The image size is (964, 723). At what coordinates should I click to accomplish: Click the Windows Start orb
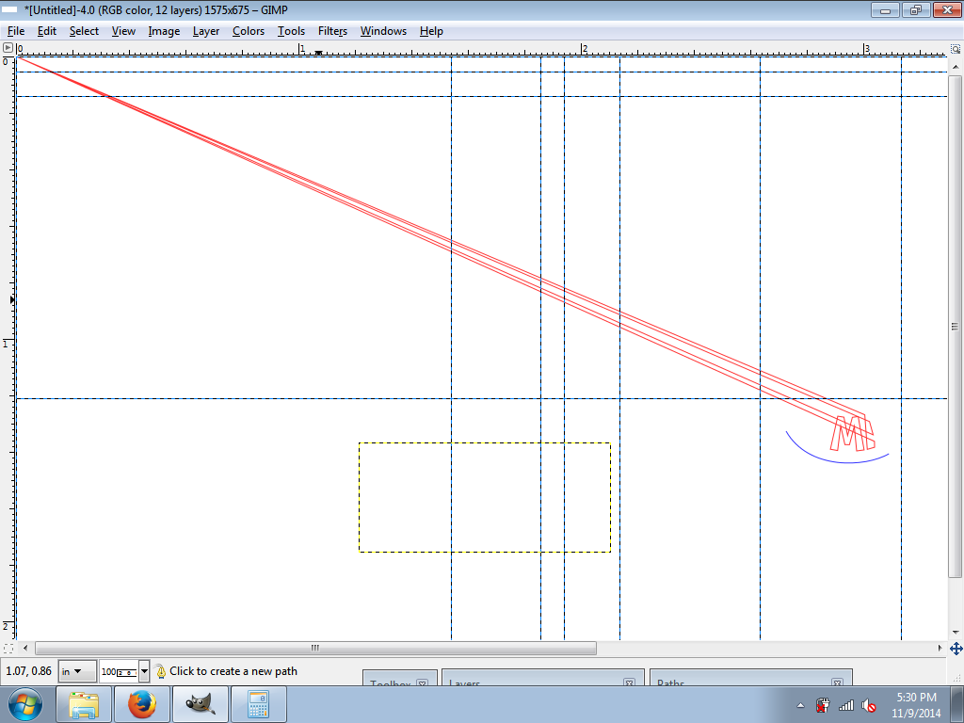pos(25,704)
